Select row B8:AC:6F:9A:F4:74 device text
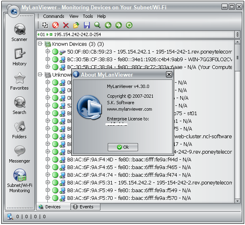 point(129,175)
